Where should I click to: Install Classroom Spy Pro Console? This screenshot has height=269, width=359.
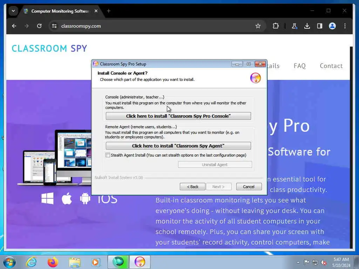pos(178,116)
